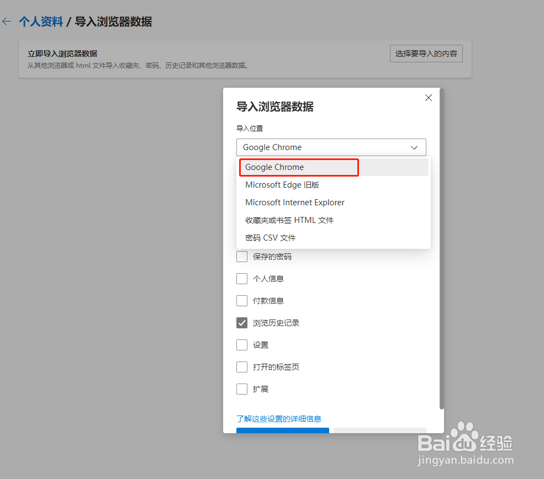Viewport: 544px width, 479px height.
Task: Select Google Chrome from the dropdown list
Action: pos(333,167)
